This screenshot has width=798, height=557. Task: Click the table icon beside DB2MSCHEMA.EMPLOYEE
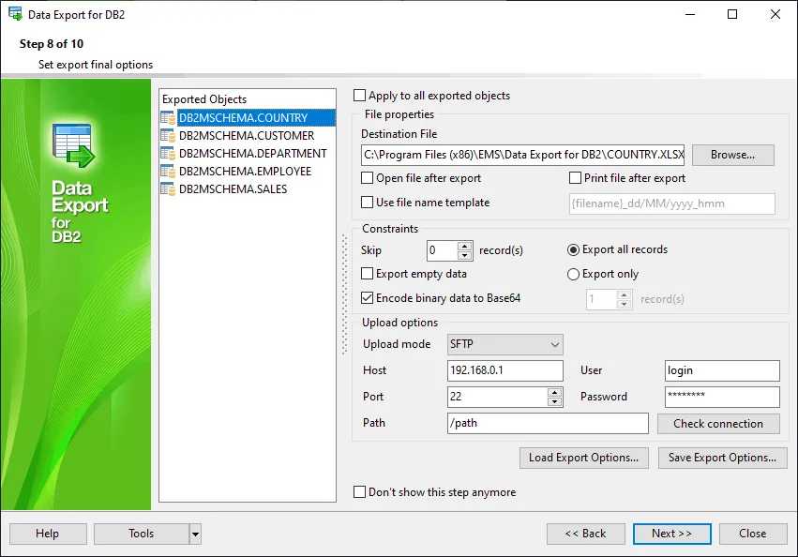pyautogui.click(x=168, y=172)
